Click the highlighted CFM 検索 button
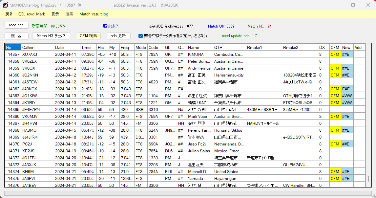Viewport: 376px width, 198px height. pos(89,36)
